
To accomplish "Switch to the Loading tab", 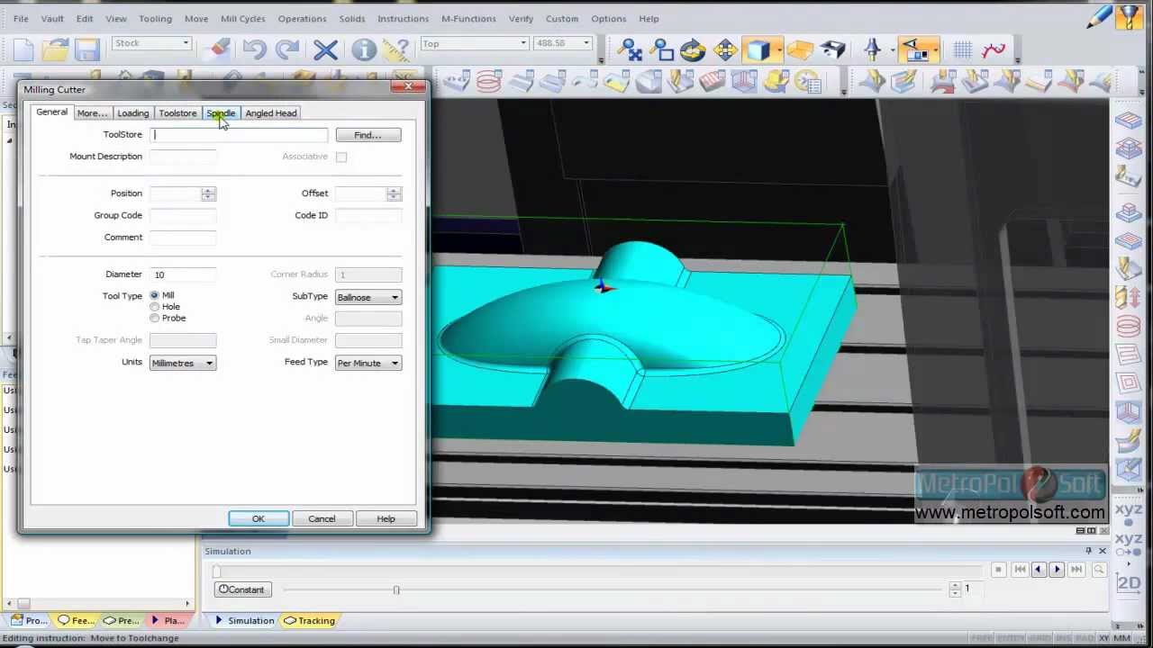I will point(132,113).
